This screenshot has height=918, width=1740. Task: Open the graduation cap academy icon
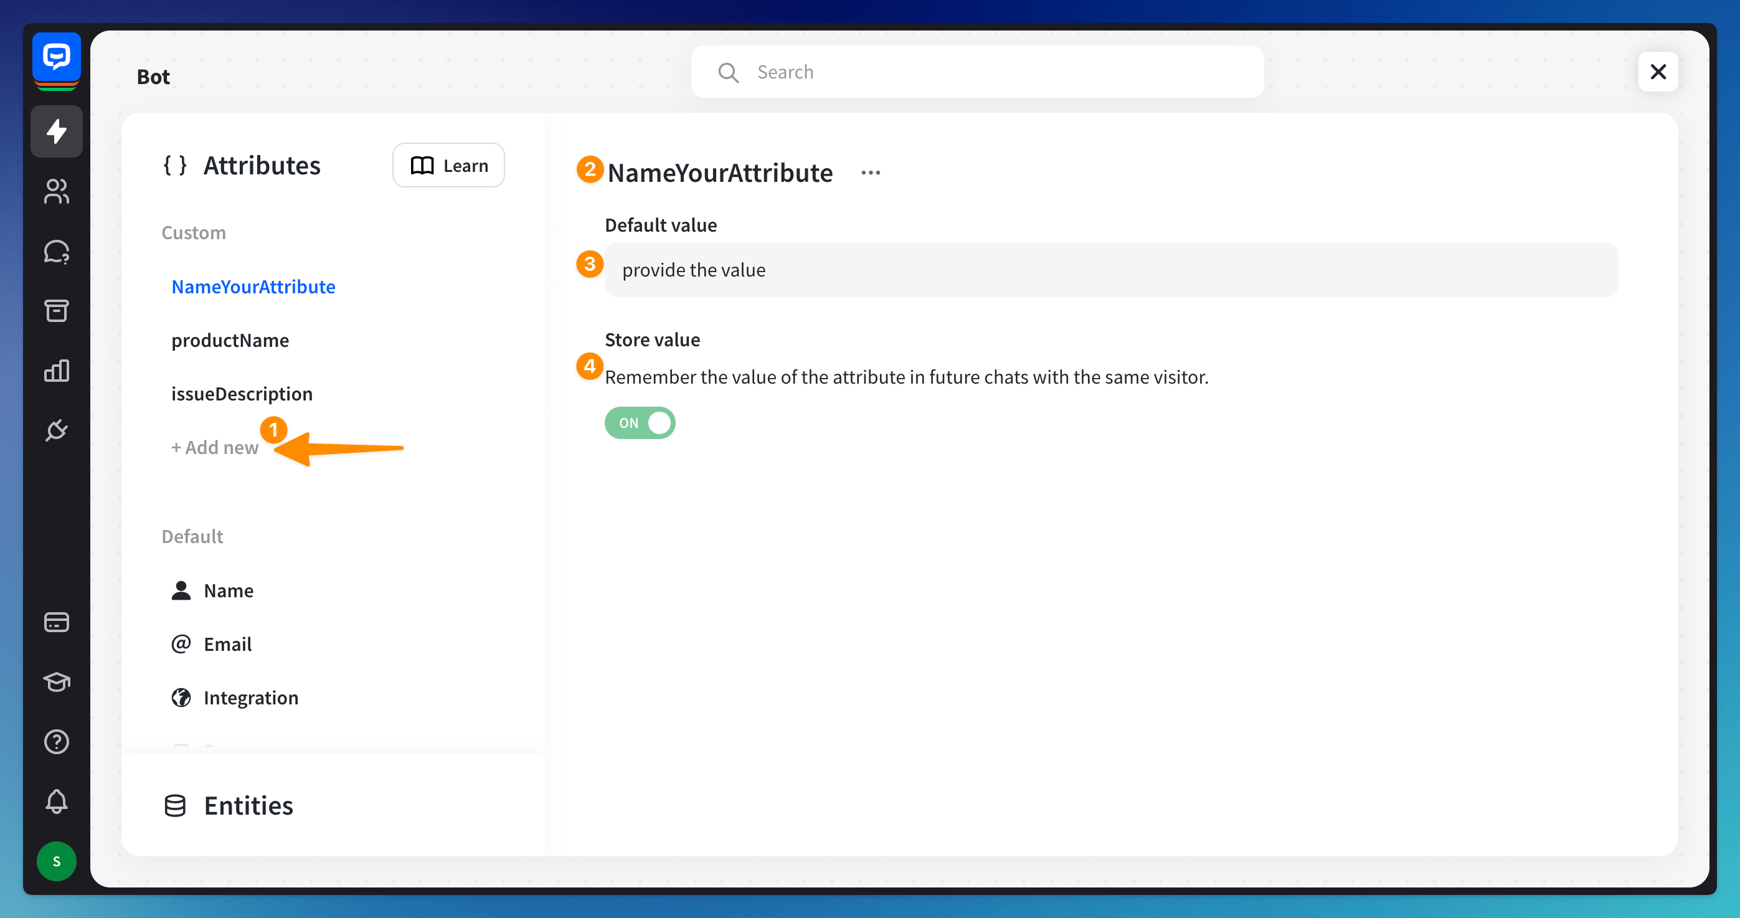(x=56, y=681)
